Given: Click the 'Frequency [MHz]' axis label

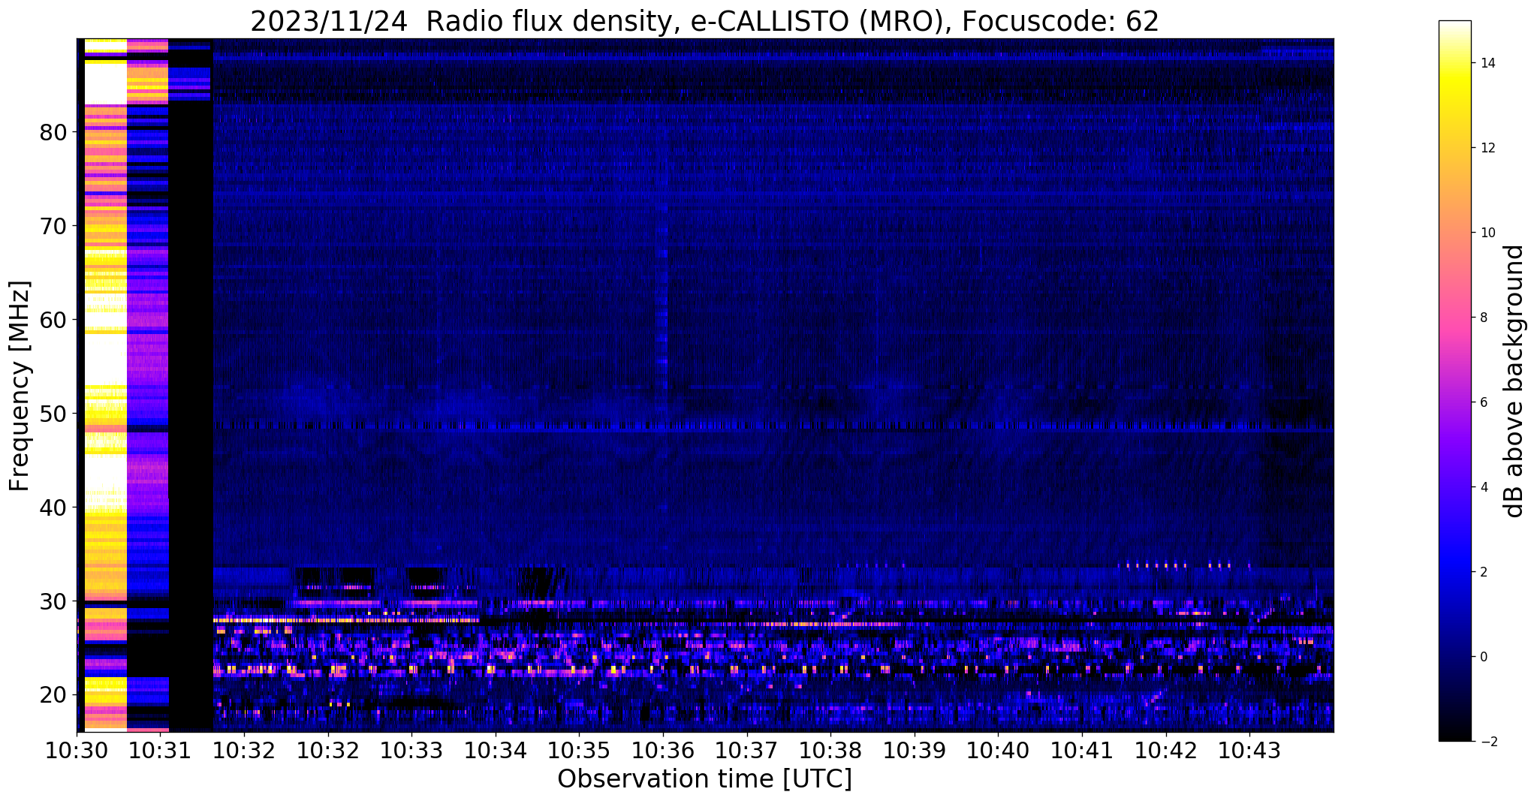Looking at the screenshot, I should [20, 386].
